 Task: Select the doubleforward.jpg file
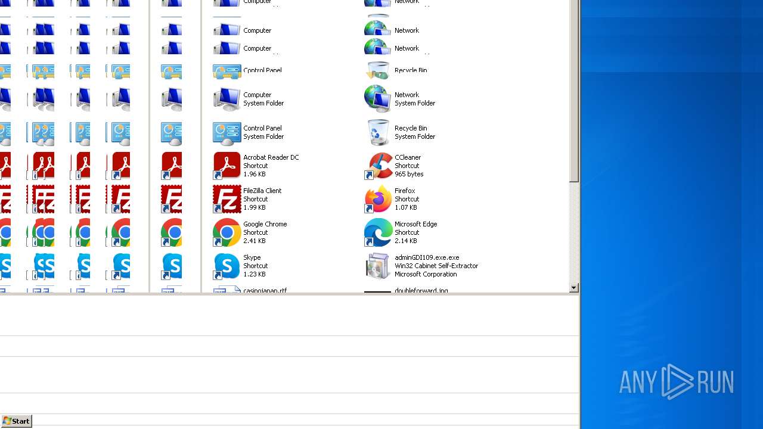tap(407, 290)
